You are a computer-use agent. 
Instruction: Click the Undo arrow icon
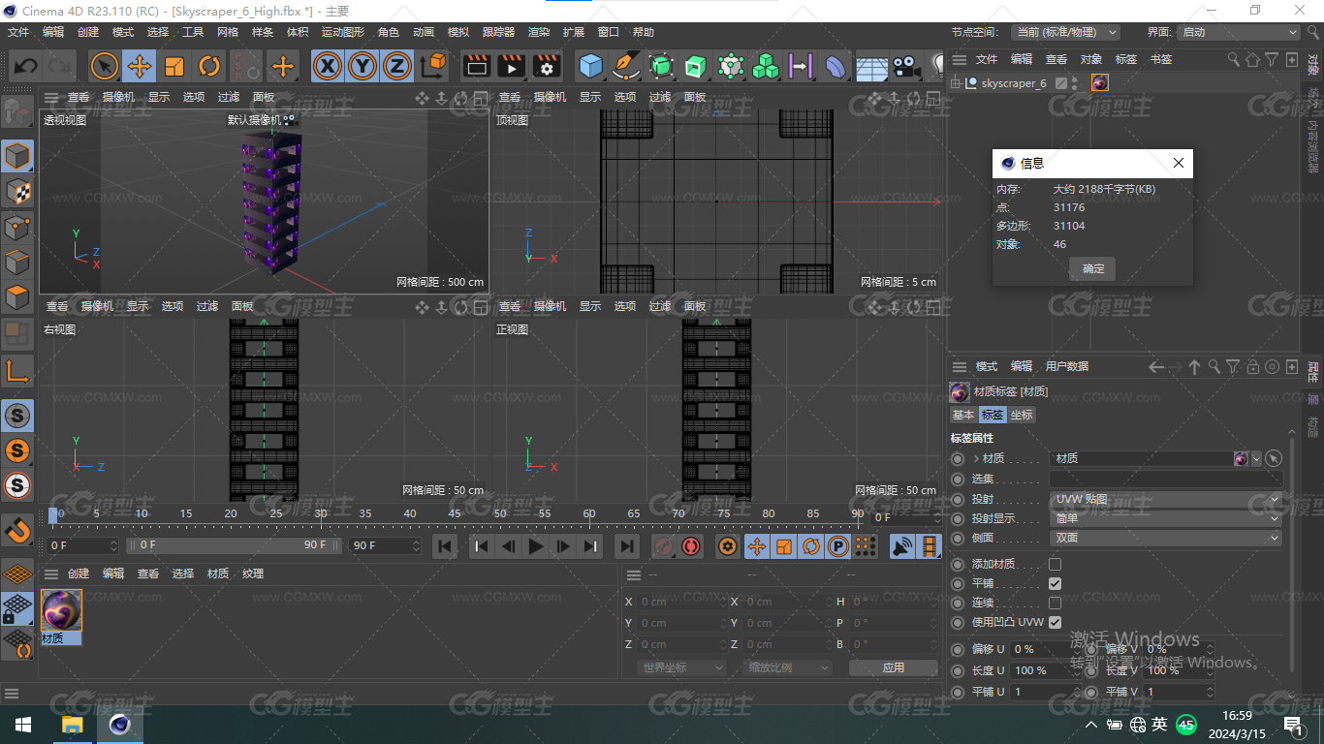[26, 66]
